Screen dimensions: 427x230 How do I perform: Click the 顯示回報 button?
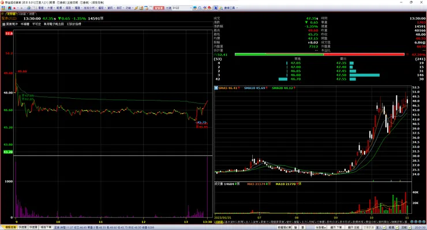pyautogui.click(x=354, y=227)
